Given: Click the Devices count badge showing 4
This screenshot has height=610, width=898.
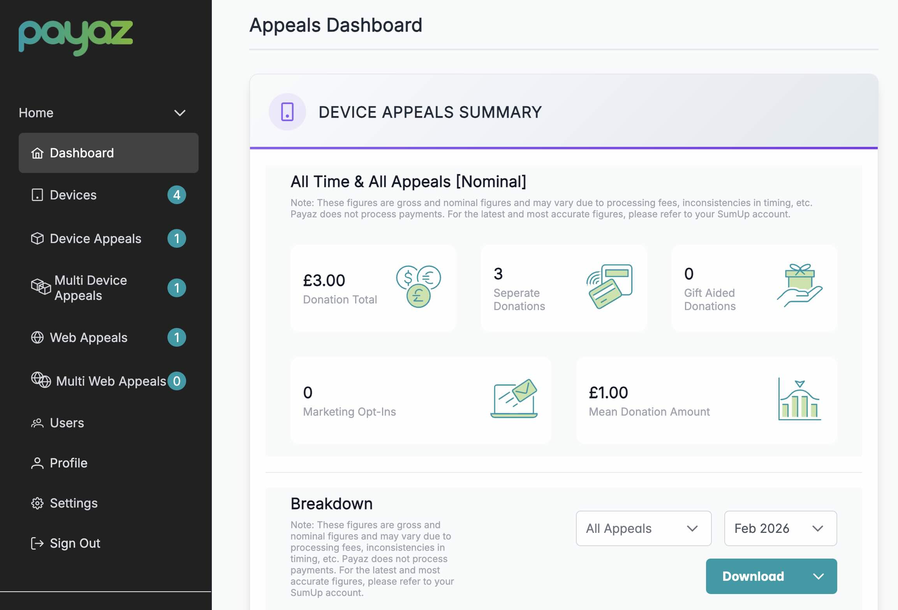Looking at the screenshot, I should click(x=177, y=195).
